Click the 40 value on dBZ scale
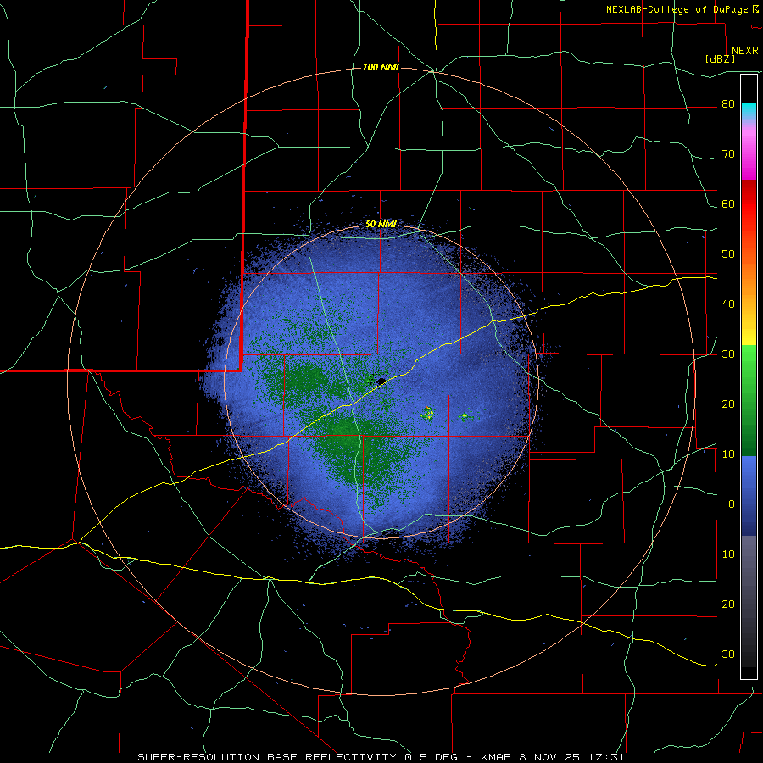Screen dimensions: 763x763 (x=728, y=304)
